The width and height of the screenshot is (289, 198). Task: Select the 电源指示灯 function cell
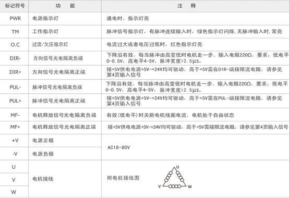tap(65, 19)
